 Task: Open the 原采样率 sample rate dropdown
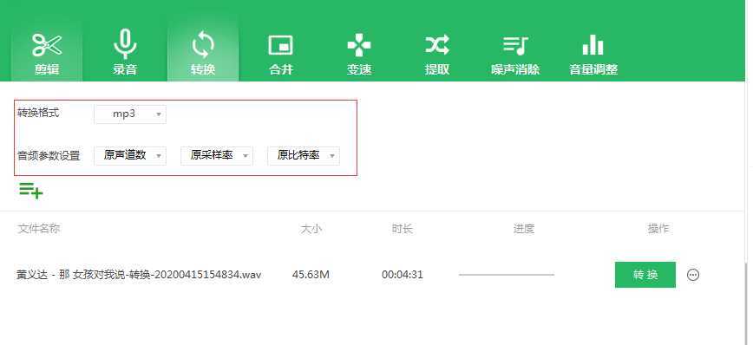pos(217,155)
